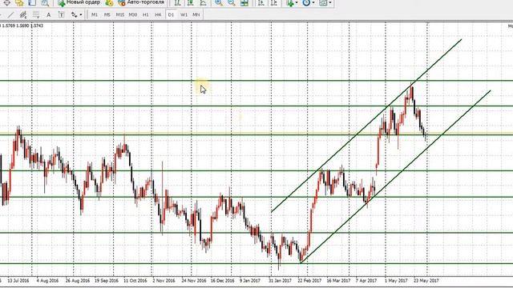The width and height of the screenshot is (513, 288).
Task: Switch timeframe to M1
Action: coord(95,14)
